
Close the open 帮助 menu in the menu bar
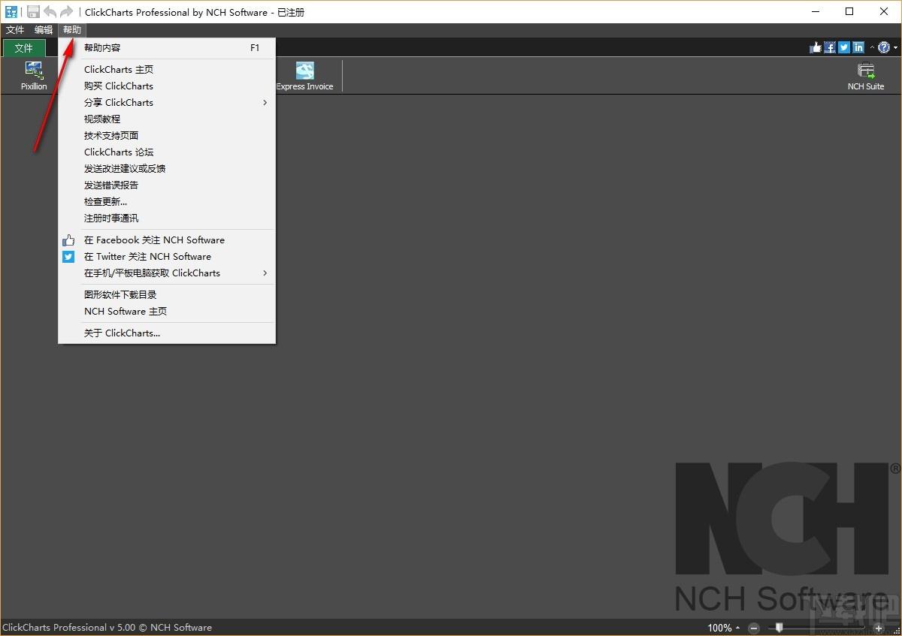point(72,30)
